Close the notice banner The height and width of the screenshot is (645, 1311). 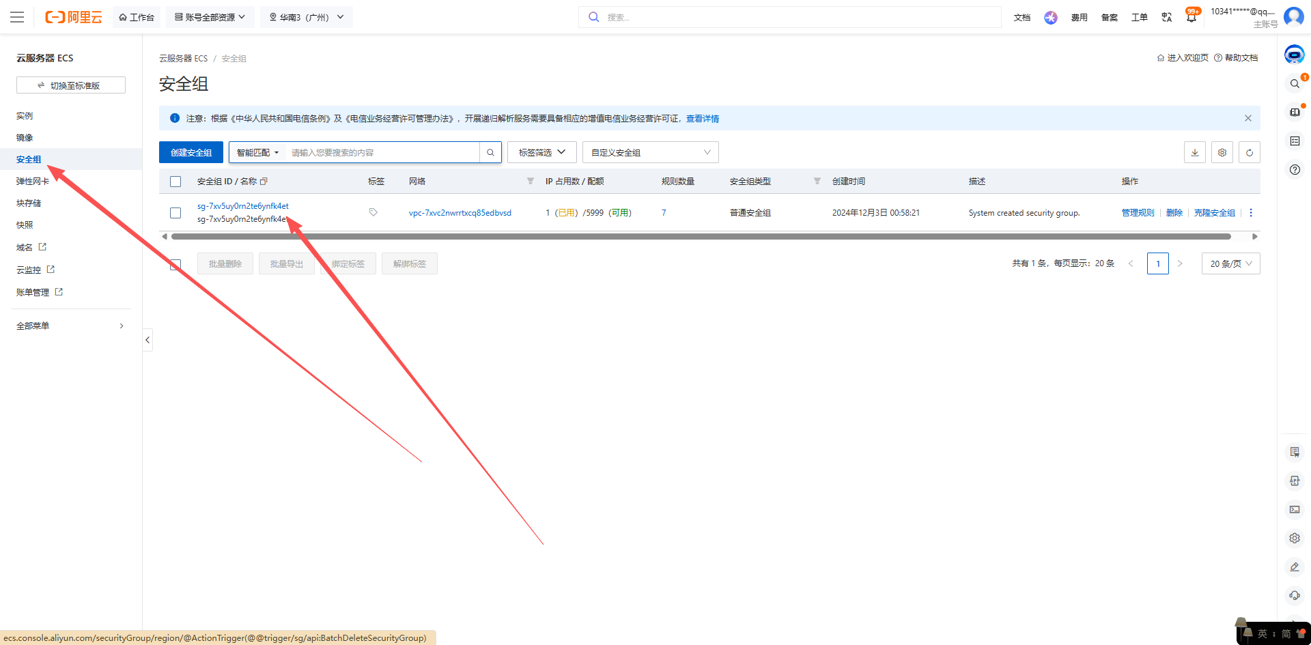pyautogui.click(x=1248, y=118)
